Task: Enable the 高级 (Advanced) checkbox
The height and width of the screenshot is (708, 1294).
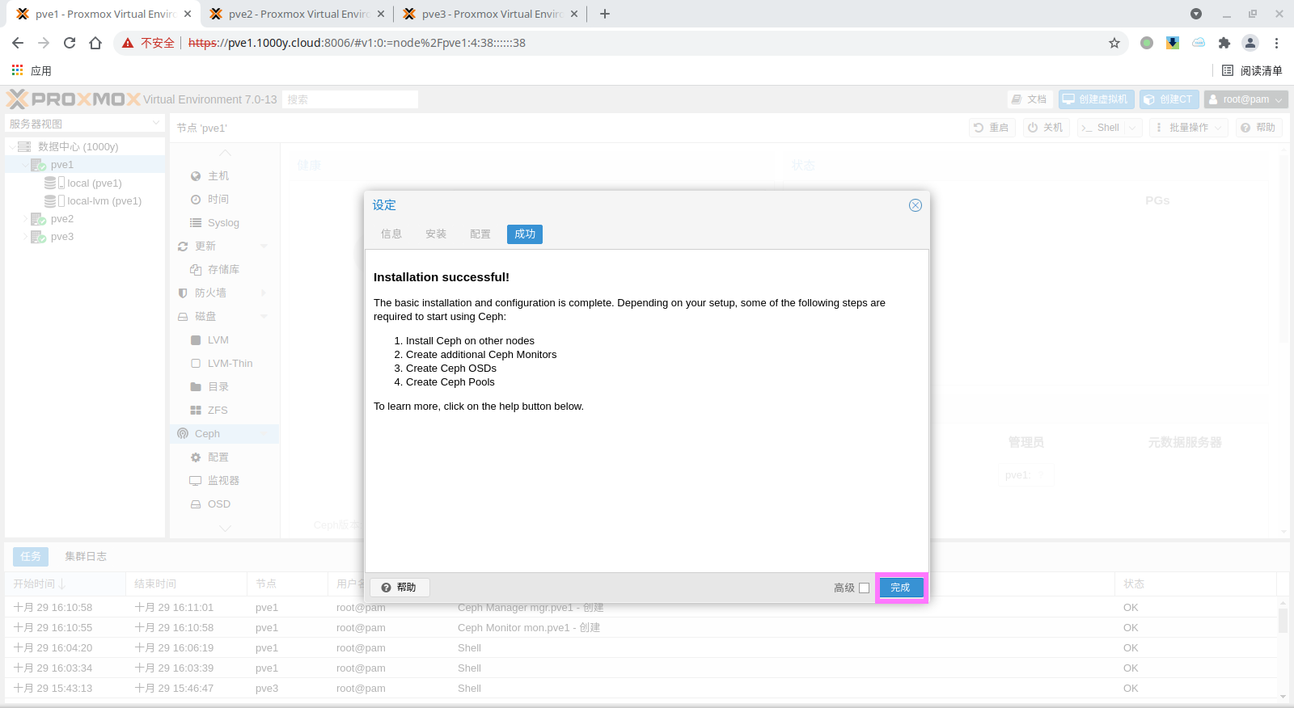Action: (864, 588)
